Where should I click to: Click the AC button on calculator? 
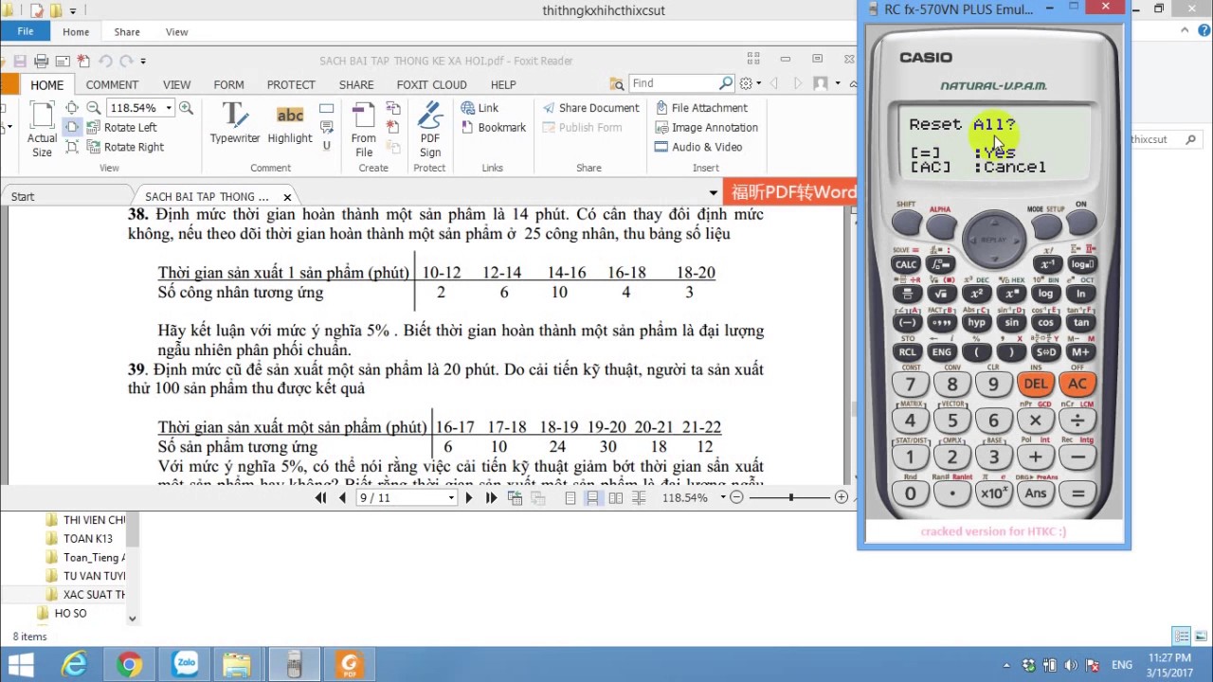[1077, 385]
